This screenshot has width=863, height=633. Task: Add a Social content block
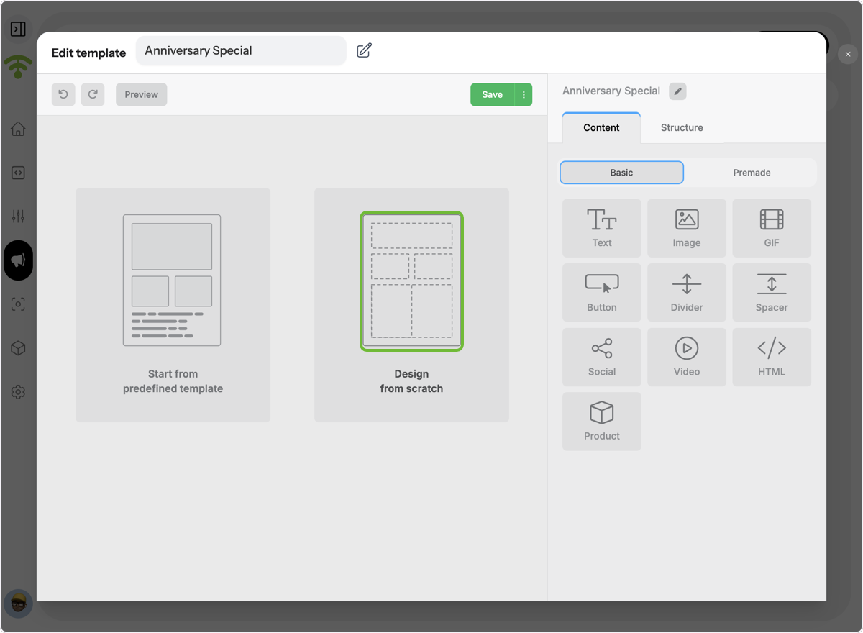click(x=602, y=357)
